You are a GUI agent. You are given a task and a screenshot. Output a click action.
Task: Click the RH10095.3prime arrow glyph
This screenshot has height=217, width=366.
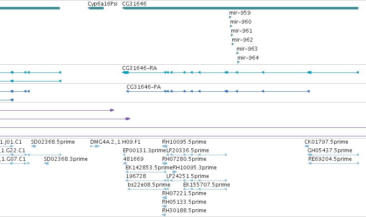[175, 172]
